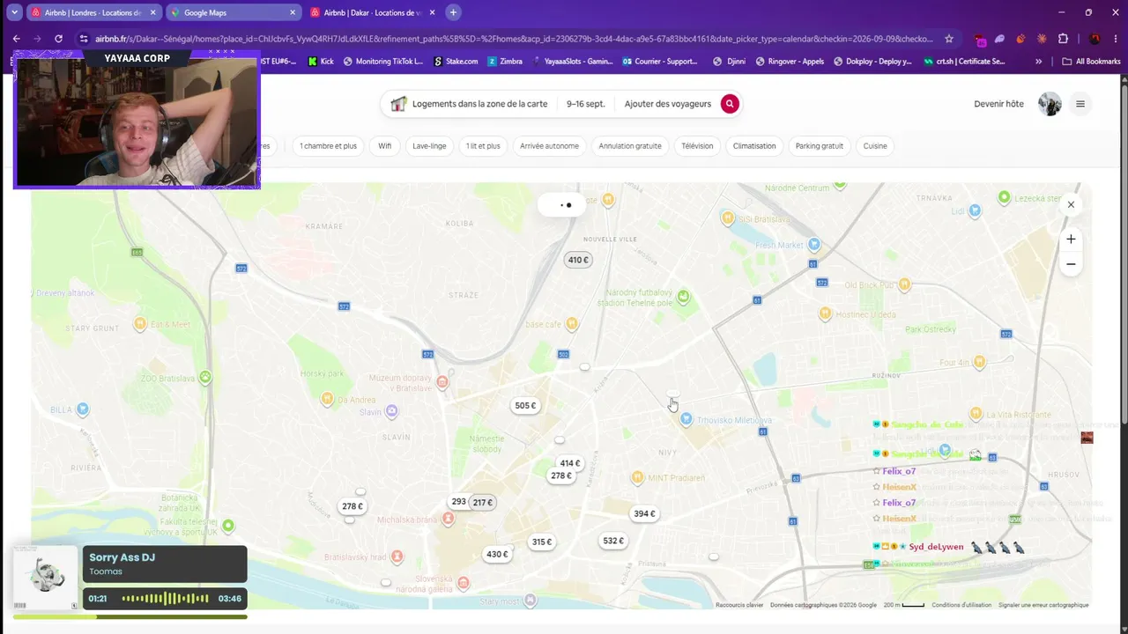Viewport: 1128px width, 634px height.
Task: Select the 430 € listing marker
Action: (x=497, y=555)
